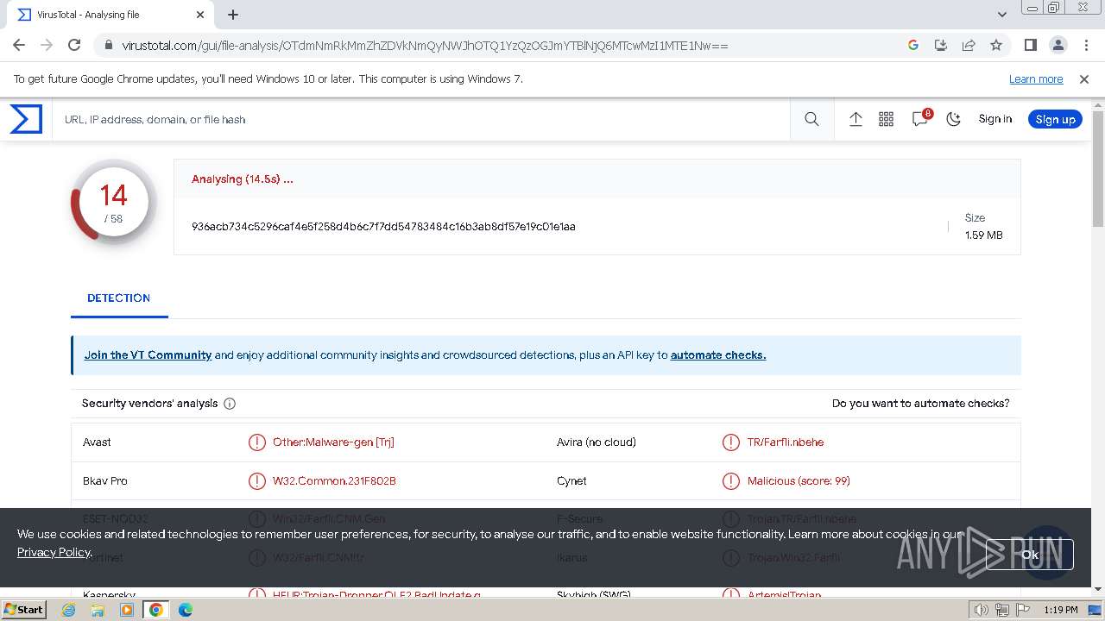Open Microsoft Edge from taskbar
Viewport: 1105px width, 621px height.
pos(185,610)
